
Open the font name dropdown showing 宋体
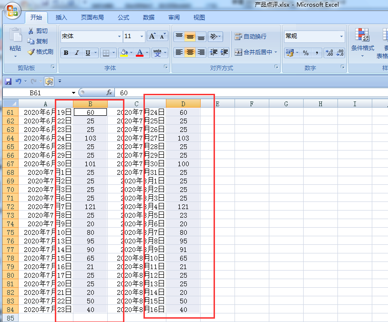(x=92, y=36)
